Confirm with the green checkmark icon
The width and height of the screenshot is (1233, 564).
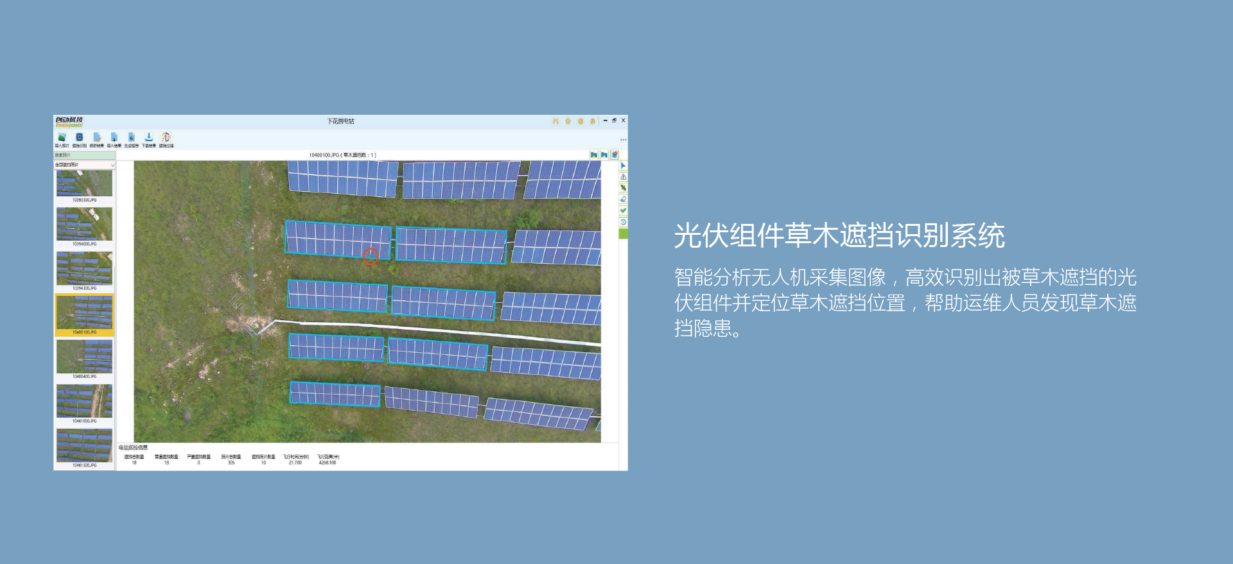(x=623, y=210)
